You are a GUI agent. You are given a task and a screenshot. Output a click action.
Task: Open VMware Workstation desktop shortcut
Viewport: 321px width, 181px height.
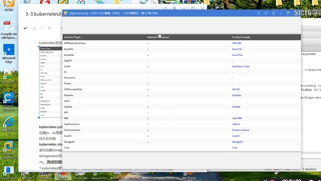click(9, 150)
